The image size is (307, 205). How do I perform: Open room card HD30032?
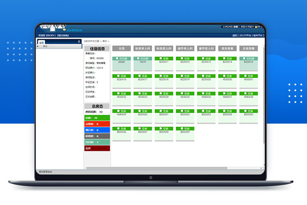tap(121, 99)
